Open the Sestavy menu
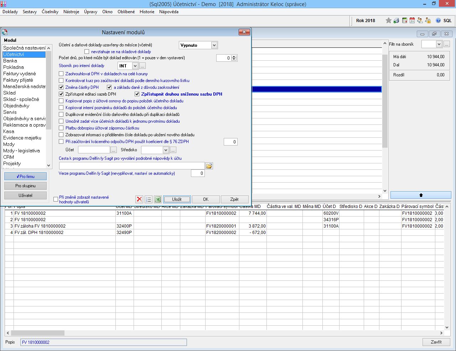The height and width of the screenshot is (351, 456). click(30, 12)
